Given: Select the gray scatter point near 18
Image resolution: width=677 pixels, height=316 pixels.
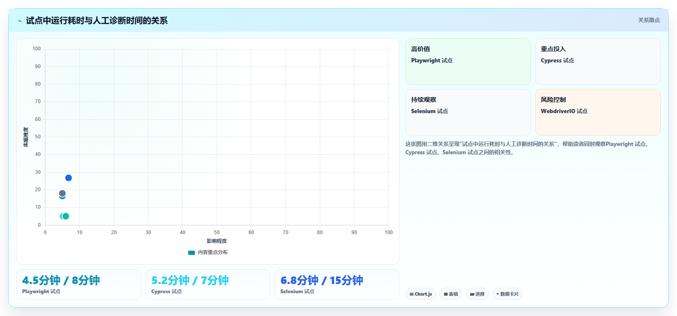Looking at the screenshot, I should coord(62,193).
